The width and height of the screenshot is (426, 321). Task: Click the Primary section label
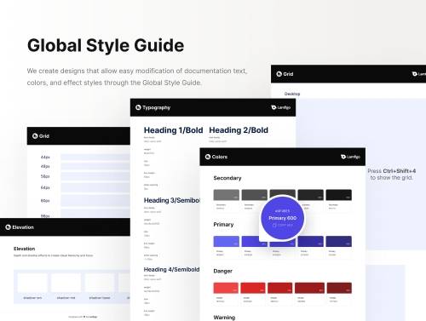click(223, 224)
